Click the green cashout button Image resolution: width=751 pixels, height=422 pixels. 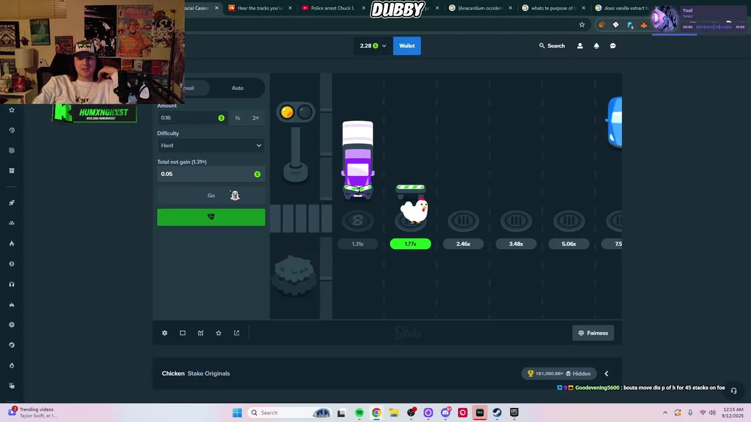pyautogui.click(x=211, y=217)
